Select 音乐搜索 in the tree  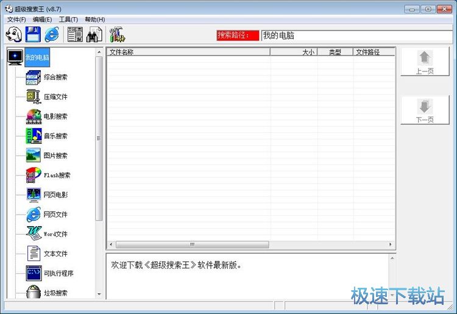55,136
